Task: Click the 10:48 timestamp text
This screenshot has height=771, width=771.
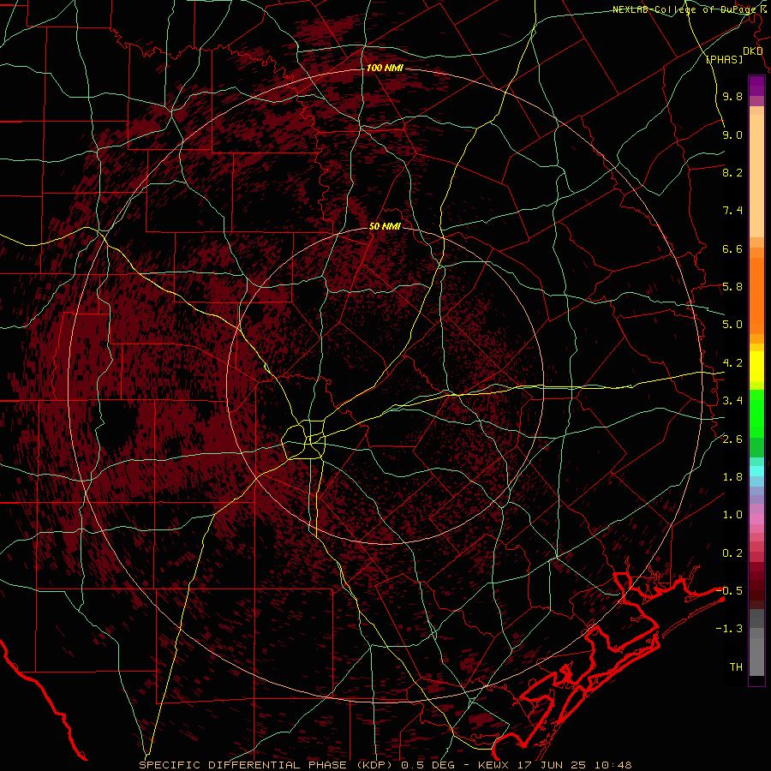Action: tap(613, 765)
